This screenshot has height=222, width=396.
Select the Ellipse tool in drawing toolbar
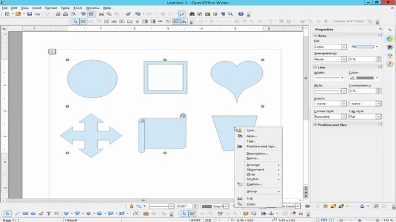(33, 214)
